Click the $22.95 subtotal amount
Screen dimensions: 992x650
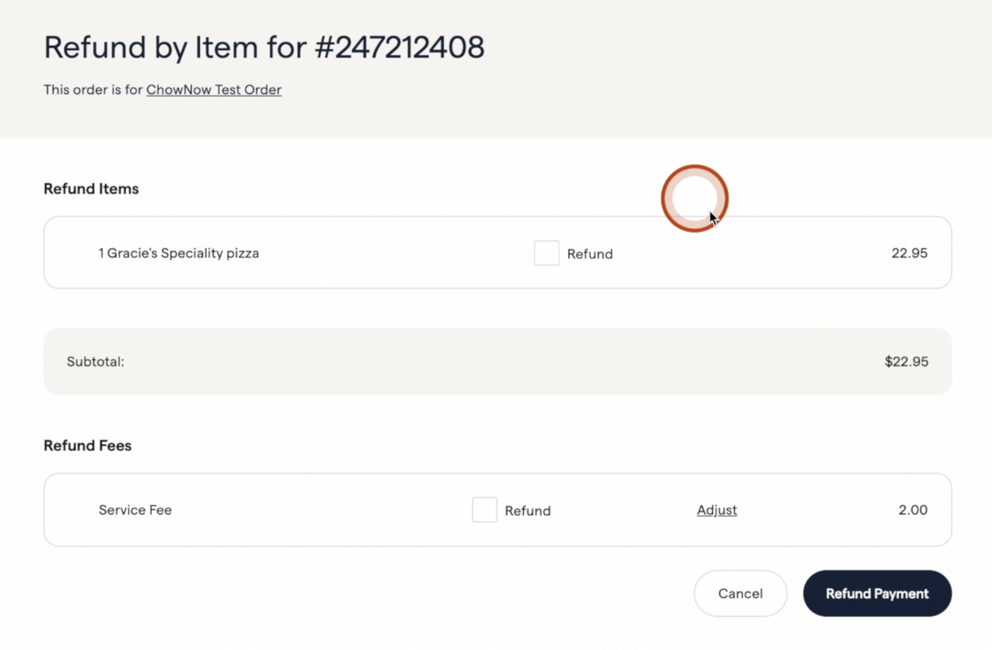[906, 361]
